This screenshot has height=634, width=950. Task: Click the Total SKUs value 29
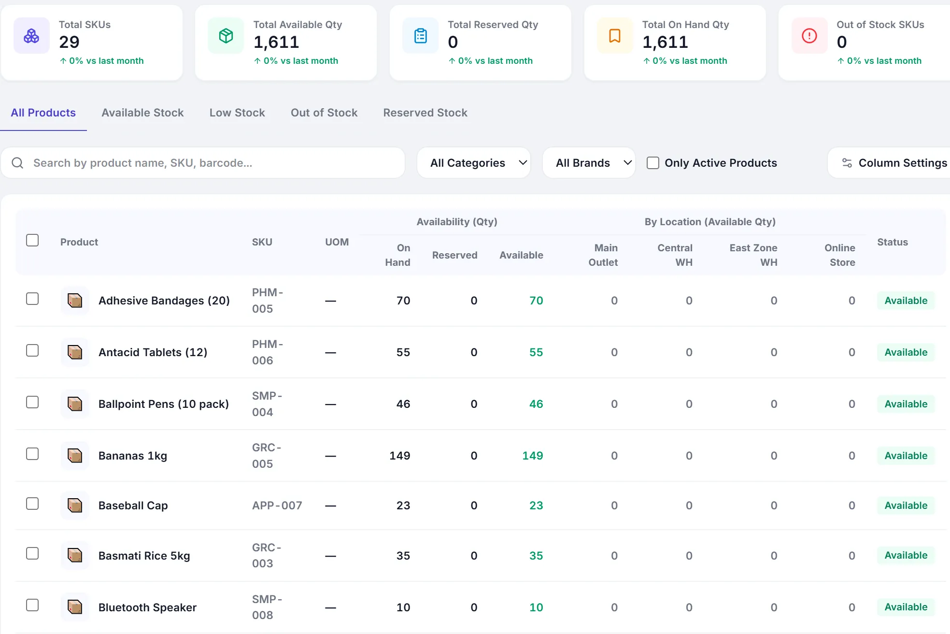click(69, 42)
